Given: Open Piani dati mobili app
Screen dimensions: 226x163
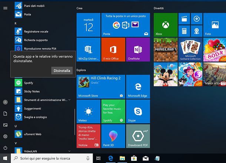Looking at the screenshot, I should 43,6.
